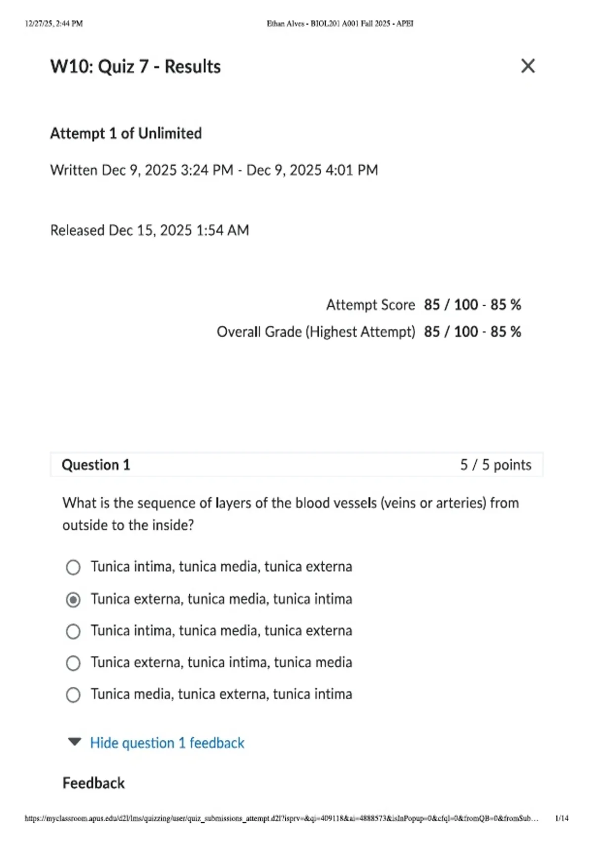The width and height of the screenshot is (593, 841).
Task: Collapse feedback using the triangle arrow
Action: click(75, 742)
